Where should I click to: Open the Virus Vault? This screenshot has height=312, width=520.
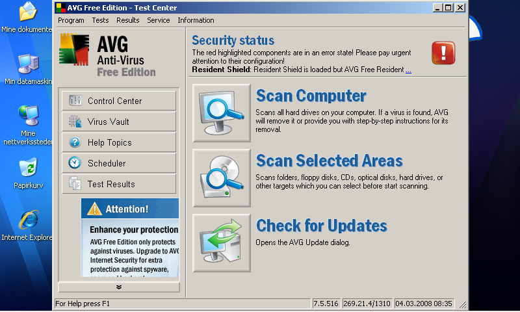tap(119, 122)
